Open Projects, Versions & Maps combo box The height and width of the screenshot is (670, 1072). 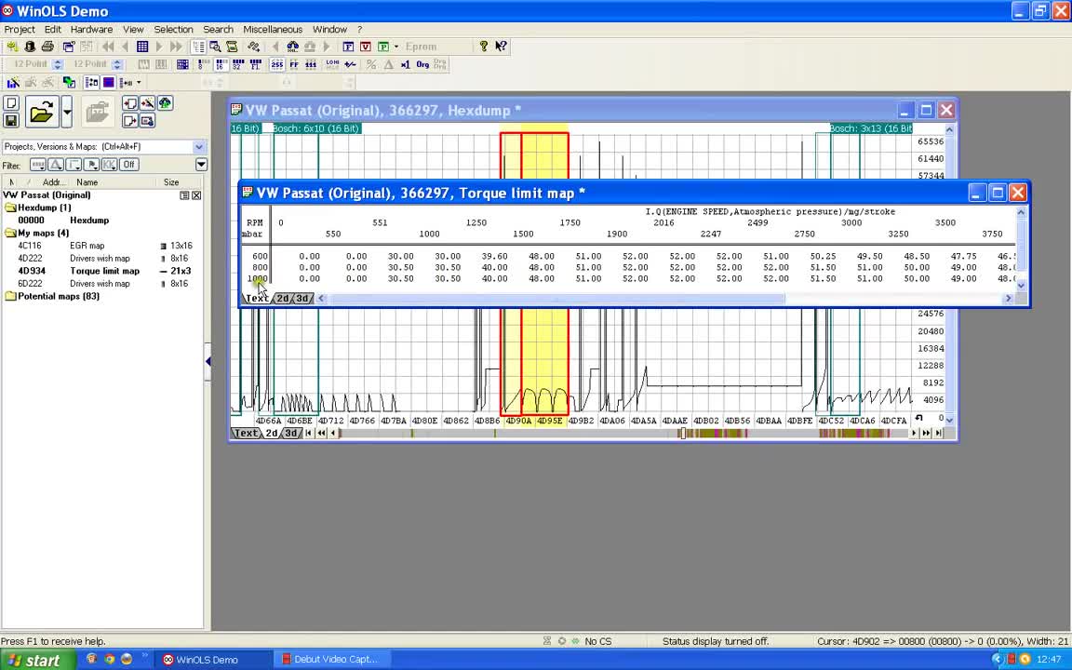click(104, 146)
